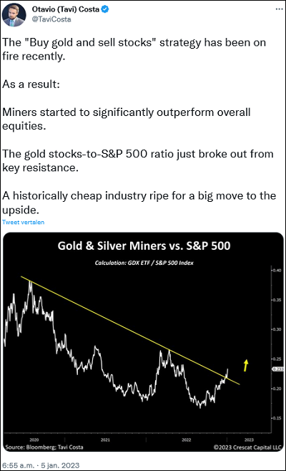Open the Gold & Silver Miners chart image
Screen dimensions: 286x471
[x=144, y=342]
